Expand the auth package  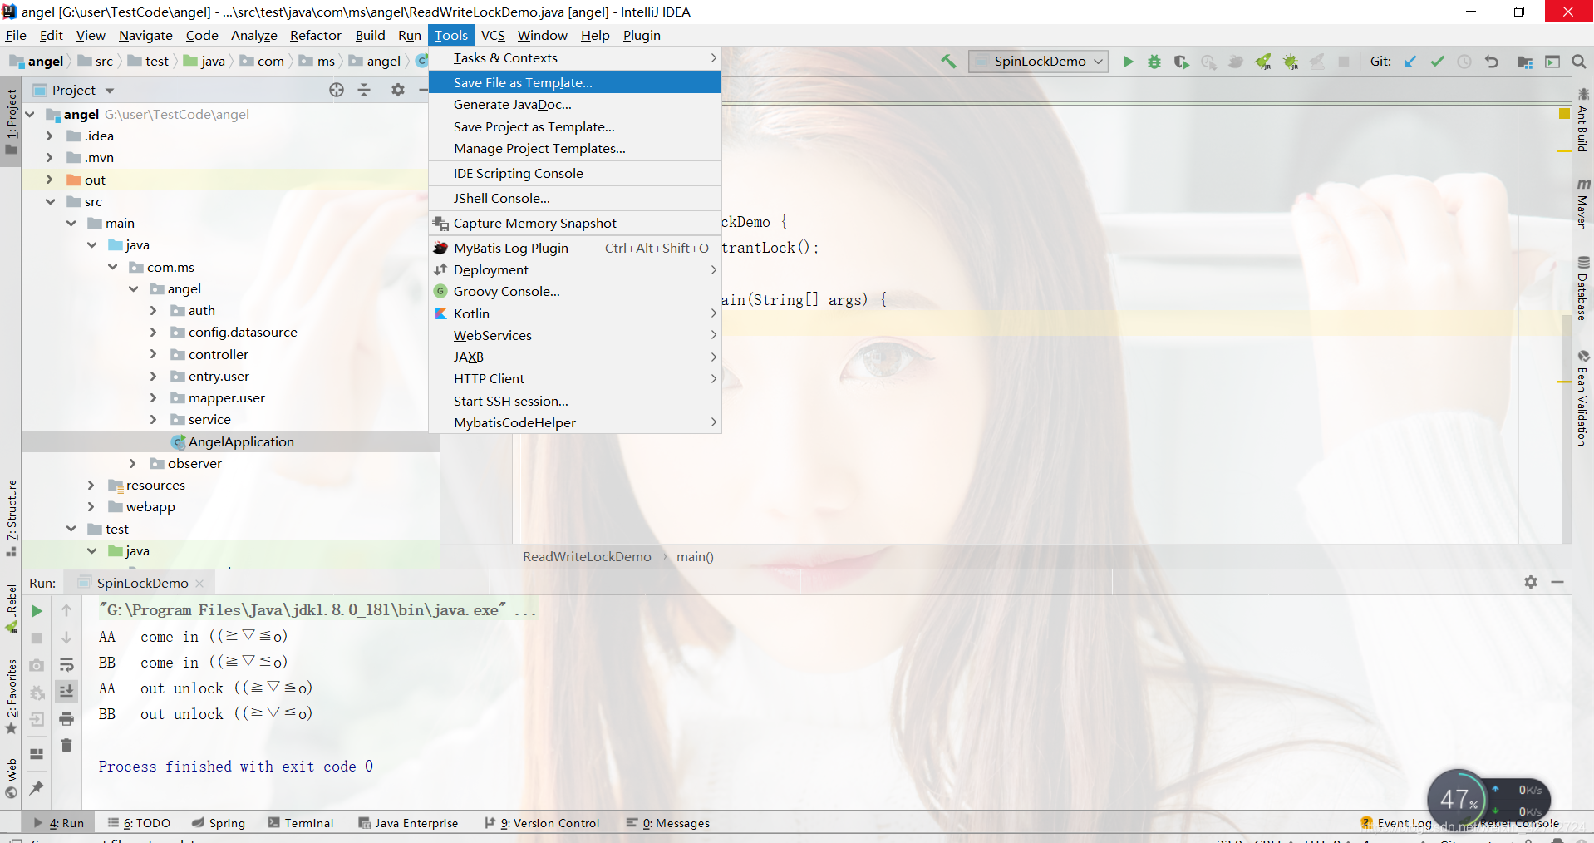[153, 310]
